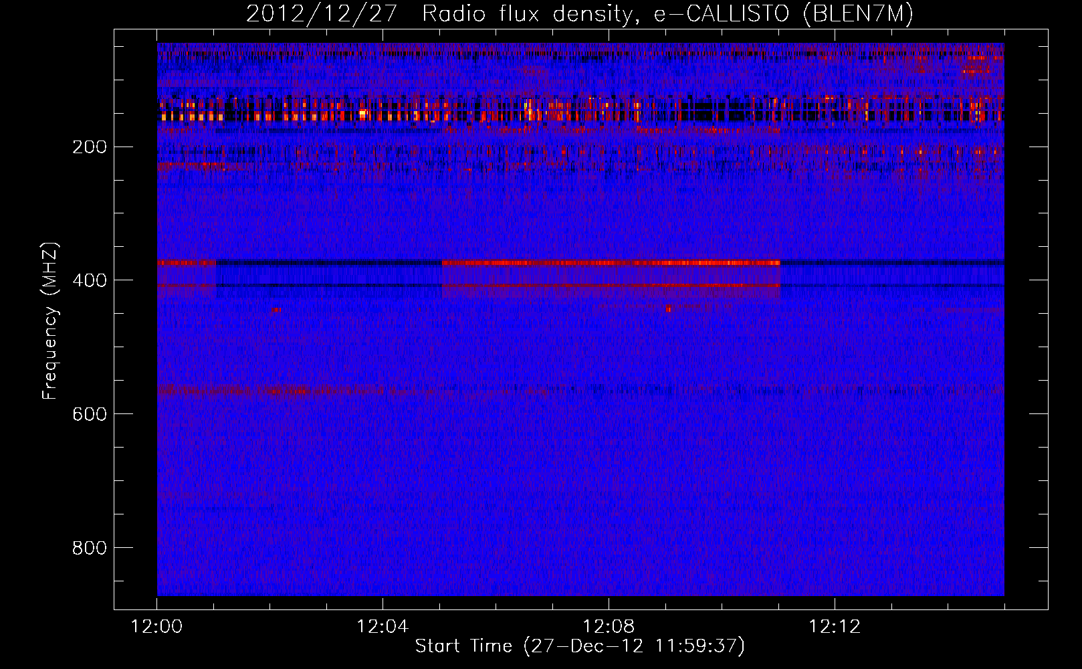Click the '12:00' time tick label
Image resolution: width=1082 pixels, height=669 pixels.
coord(156,627)
